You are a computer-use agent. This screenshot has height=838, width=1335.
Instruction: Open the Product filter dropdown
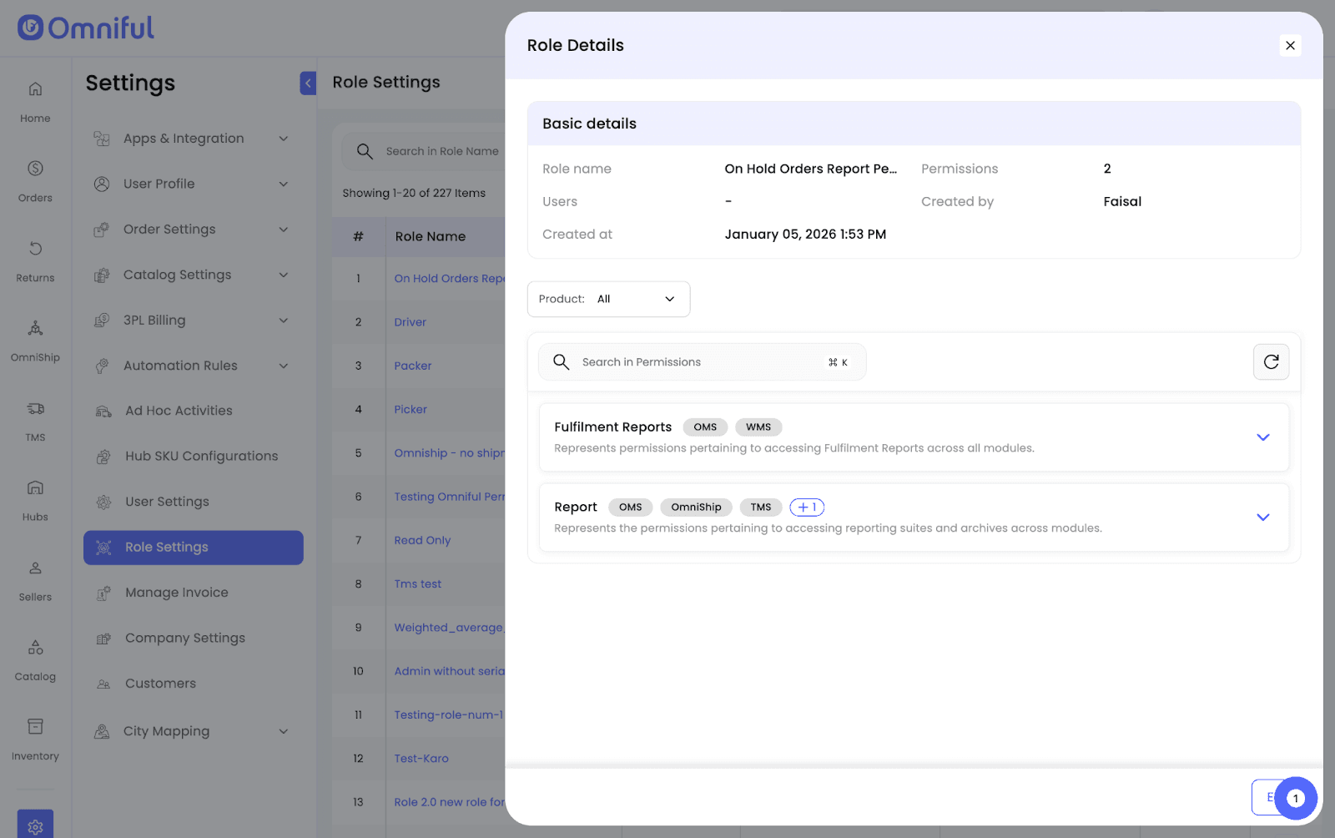pyautogui.click(x=608, y=299)
